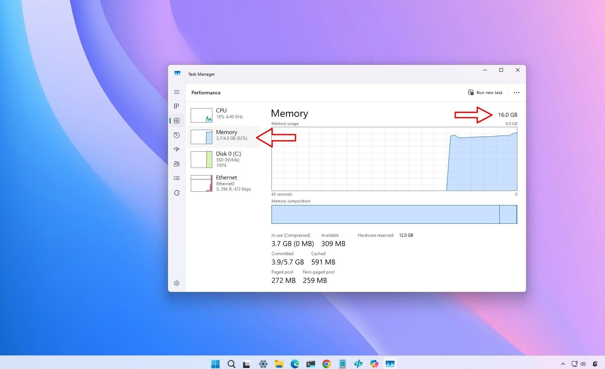The image size is (605, 369).
Task: Open volume tray icon
Action: point(583,364)
